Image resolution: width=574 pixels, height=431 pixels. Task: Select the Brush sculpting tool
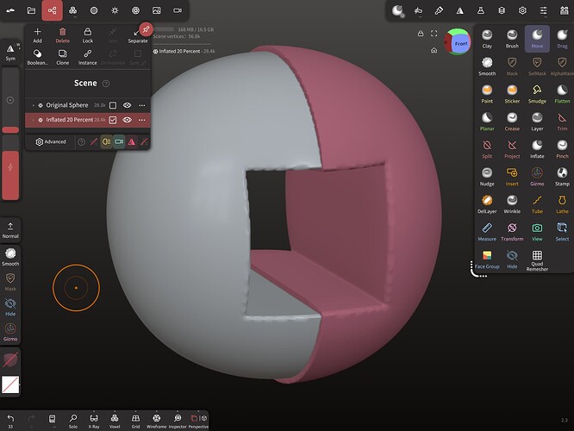(512, 39)
